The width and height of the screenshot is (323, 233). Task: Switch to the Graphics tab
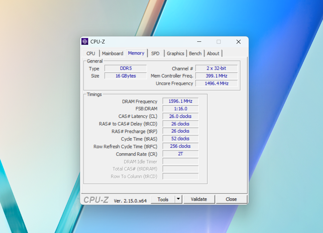[x=176, y=54]
